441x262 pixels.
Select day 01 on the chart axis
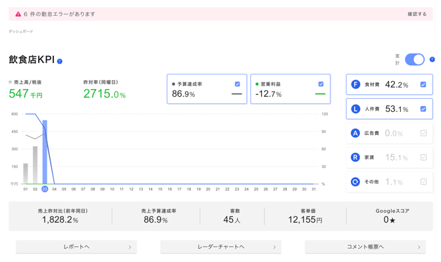[x=26, y=189]
